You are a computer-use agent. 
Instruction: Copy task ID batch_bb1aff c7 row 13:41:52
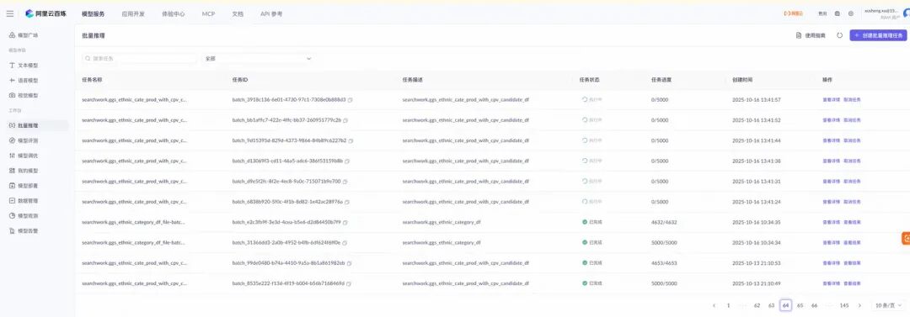pyautogui.click(x=345, y=120)
